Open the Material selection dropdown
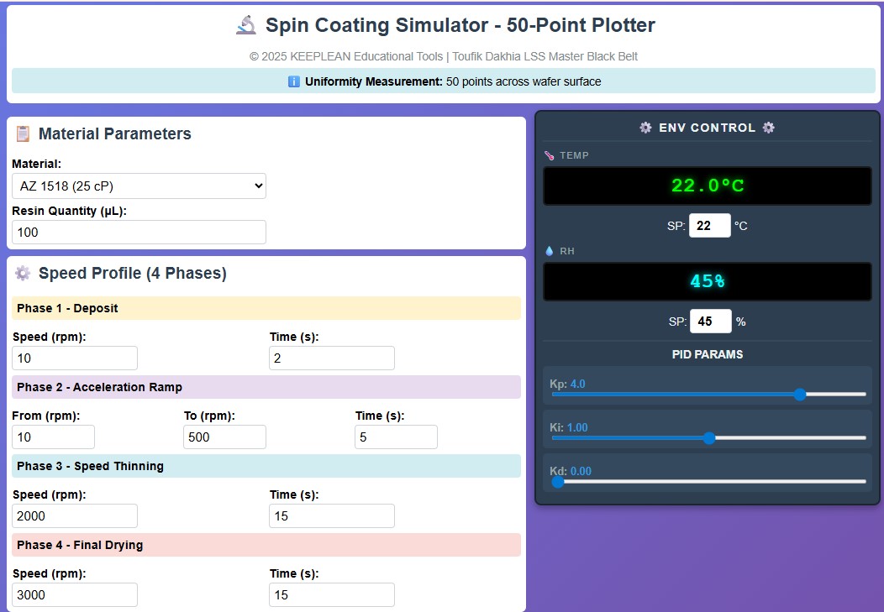Screen dimensions: 884x612 (x=139, y=186)
